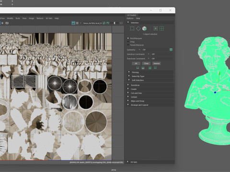Select the UV selection mode icon
Viewport: 230px width, 172px height.
pos(132,29)
